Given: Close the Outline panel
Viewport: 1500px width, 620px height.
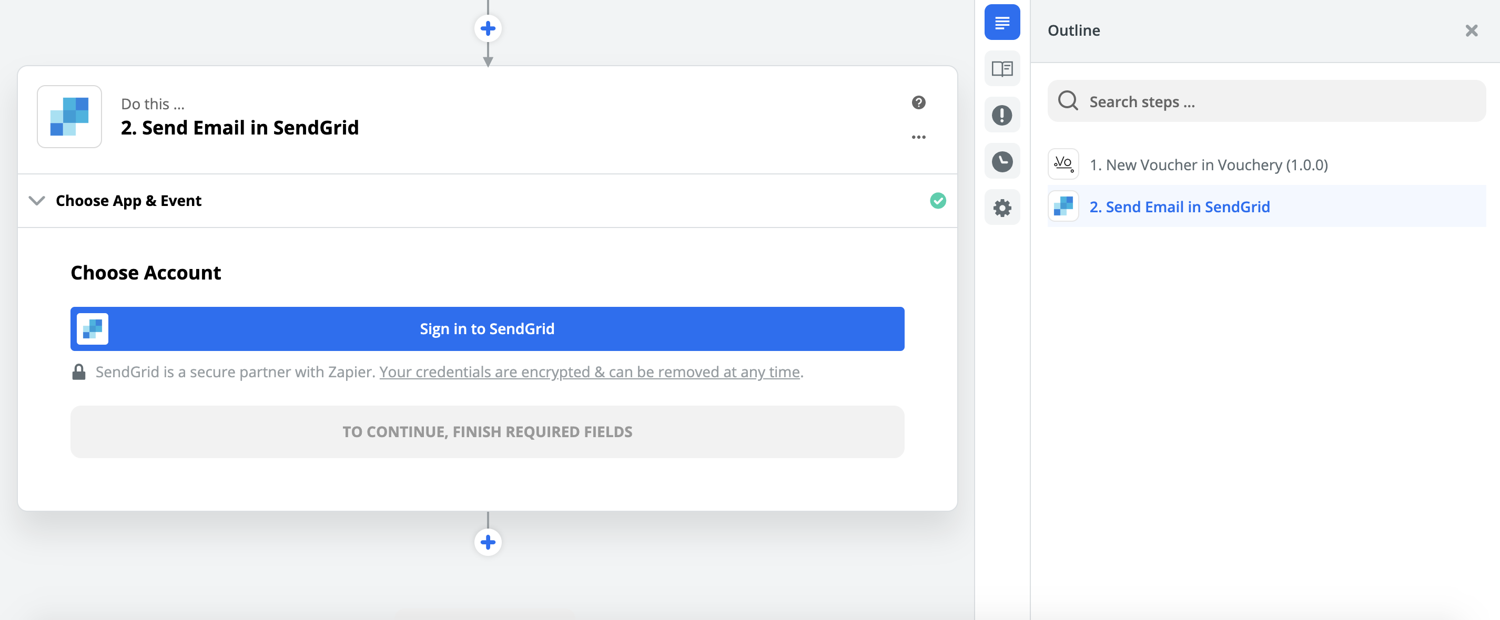Looking at the screenshot, I should coord(1471,30).
